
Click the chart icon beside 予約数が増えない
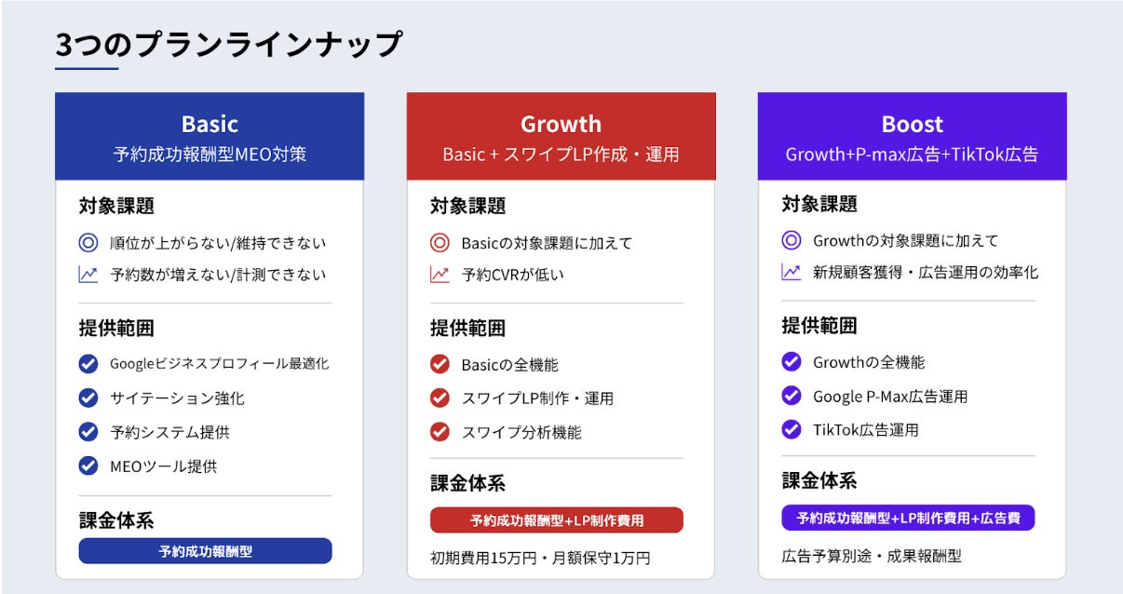pos(88,275)
